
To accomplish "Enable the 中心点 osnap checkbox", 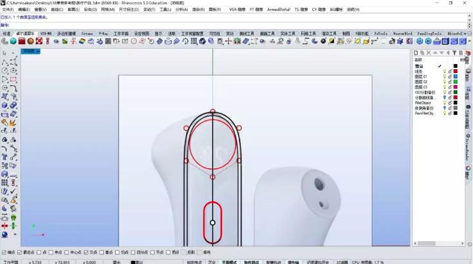I will coord(67,252).
